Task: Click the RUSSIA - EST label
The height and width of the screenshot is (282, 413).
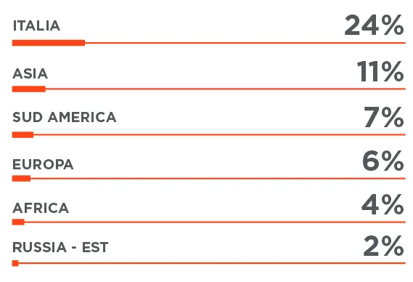Action: tap(60, 247)
